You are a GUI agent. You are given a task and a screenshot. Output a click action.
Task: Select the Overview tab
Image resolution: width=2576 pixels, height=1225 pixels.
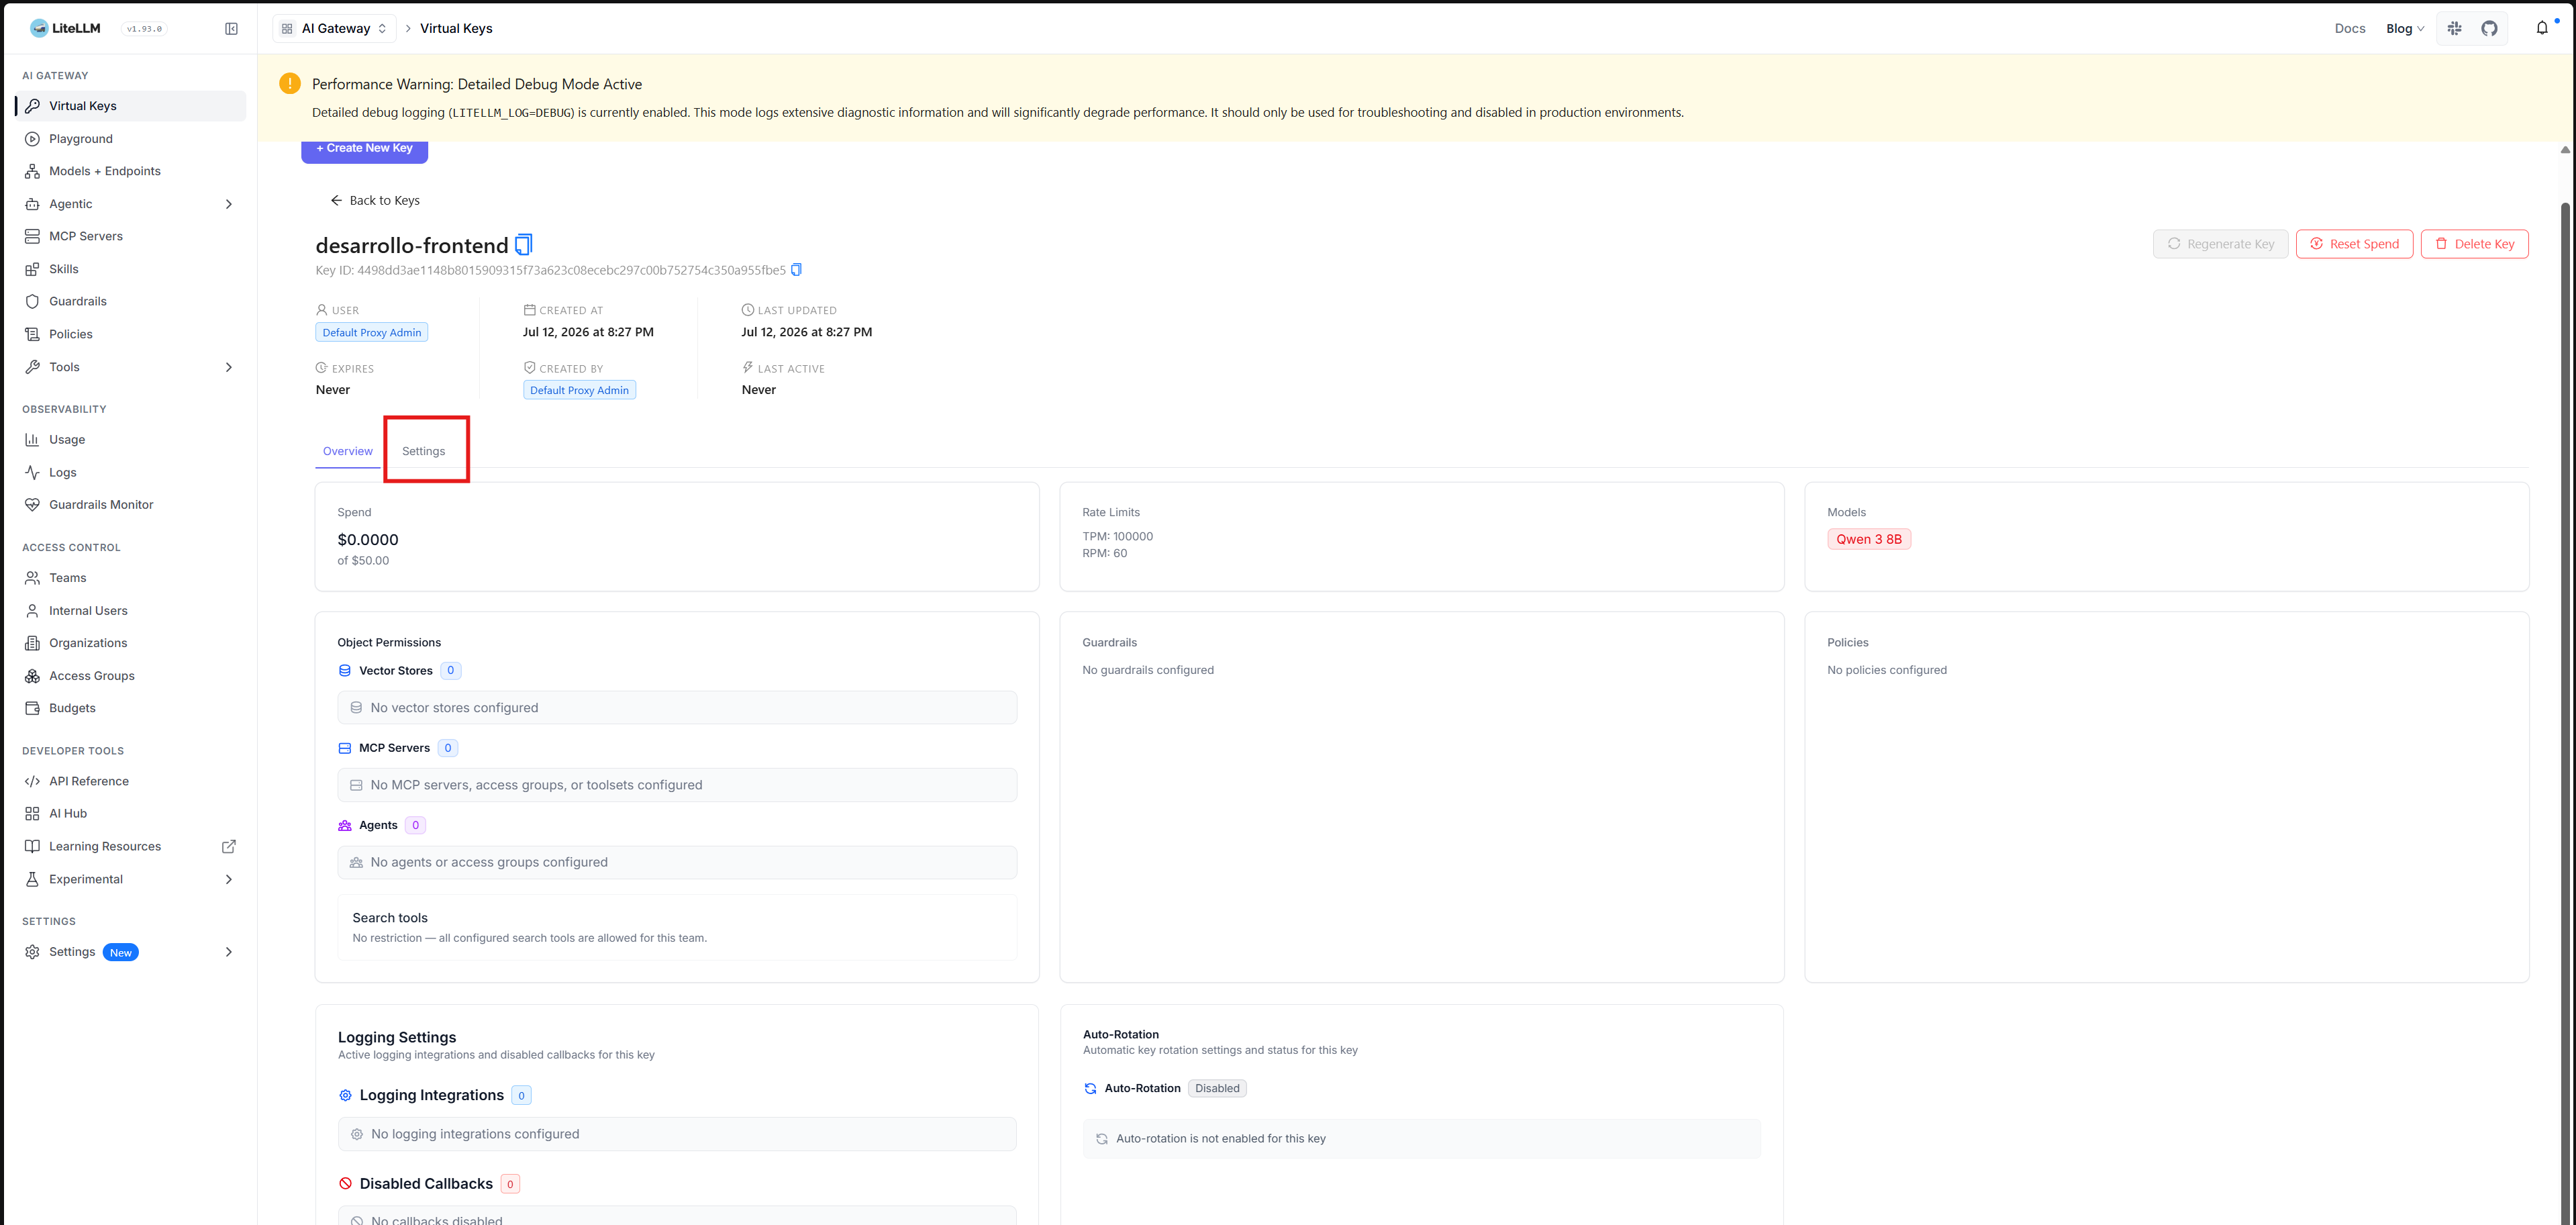tap(347, 451)
